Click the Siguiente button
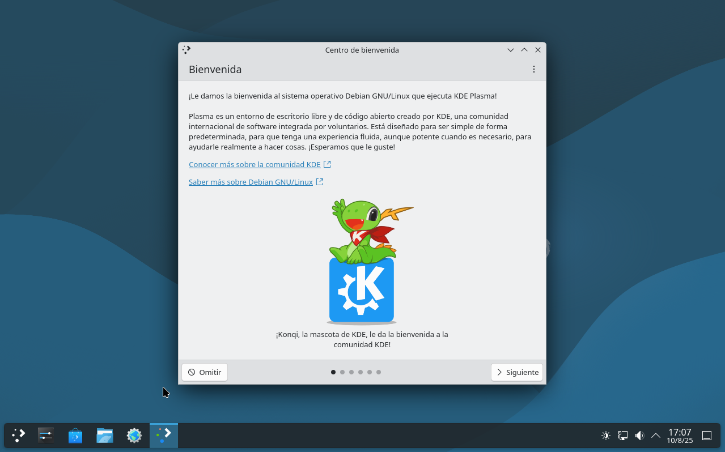Screen dimensions: 725x452 coord(517,372)
